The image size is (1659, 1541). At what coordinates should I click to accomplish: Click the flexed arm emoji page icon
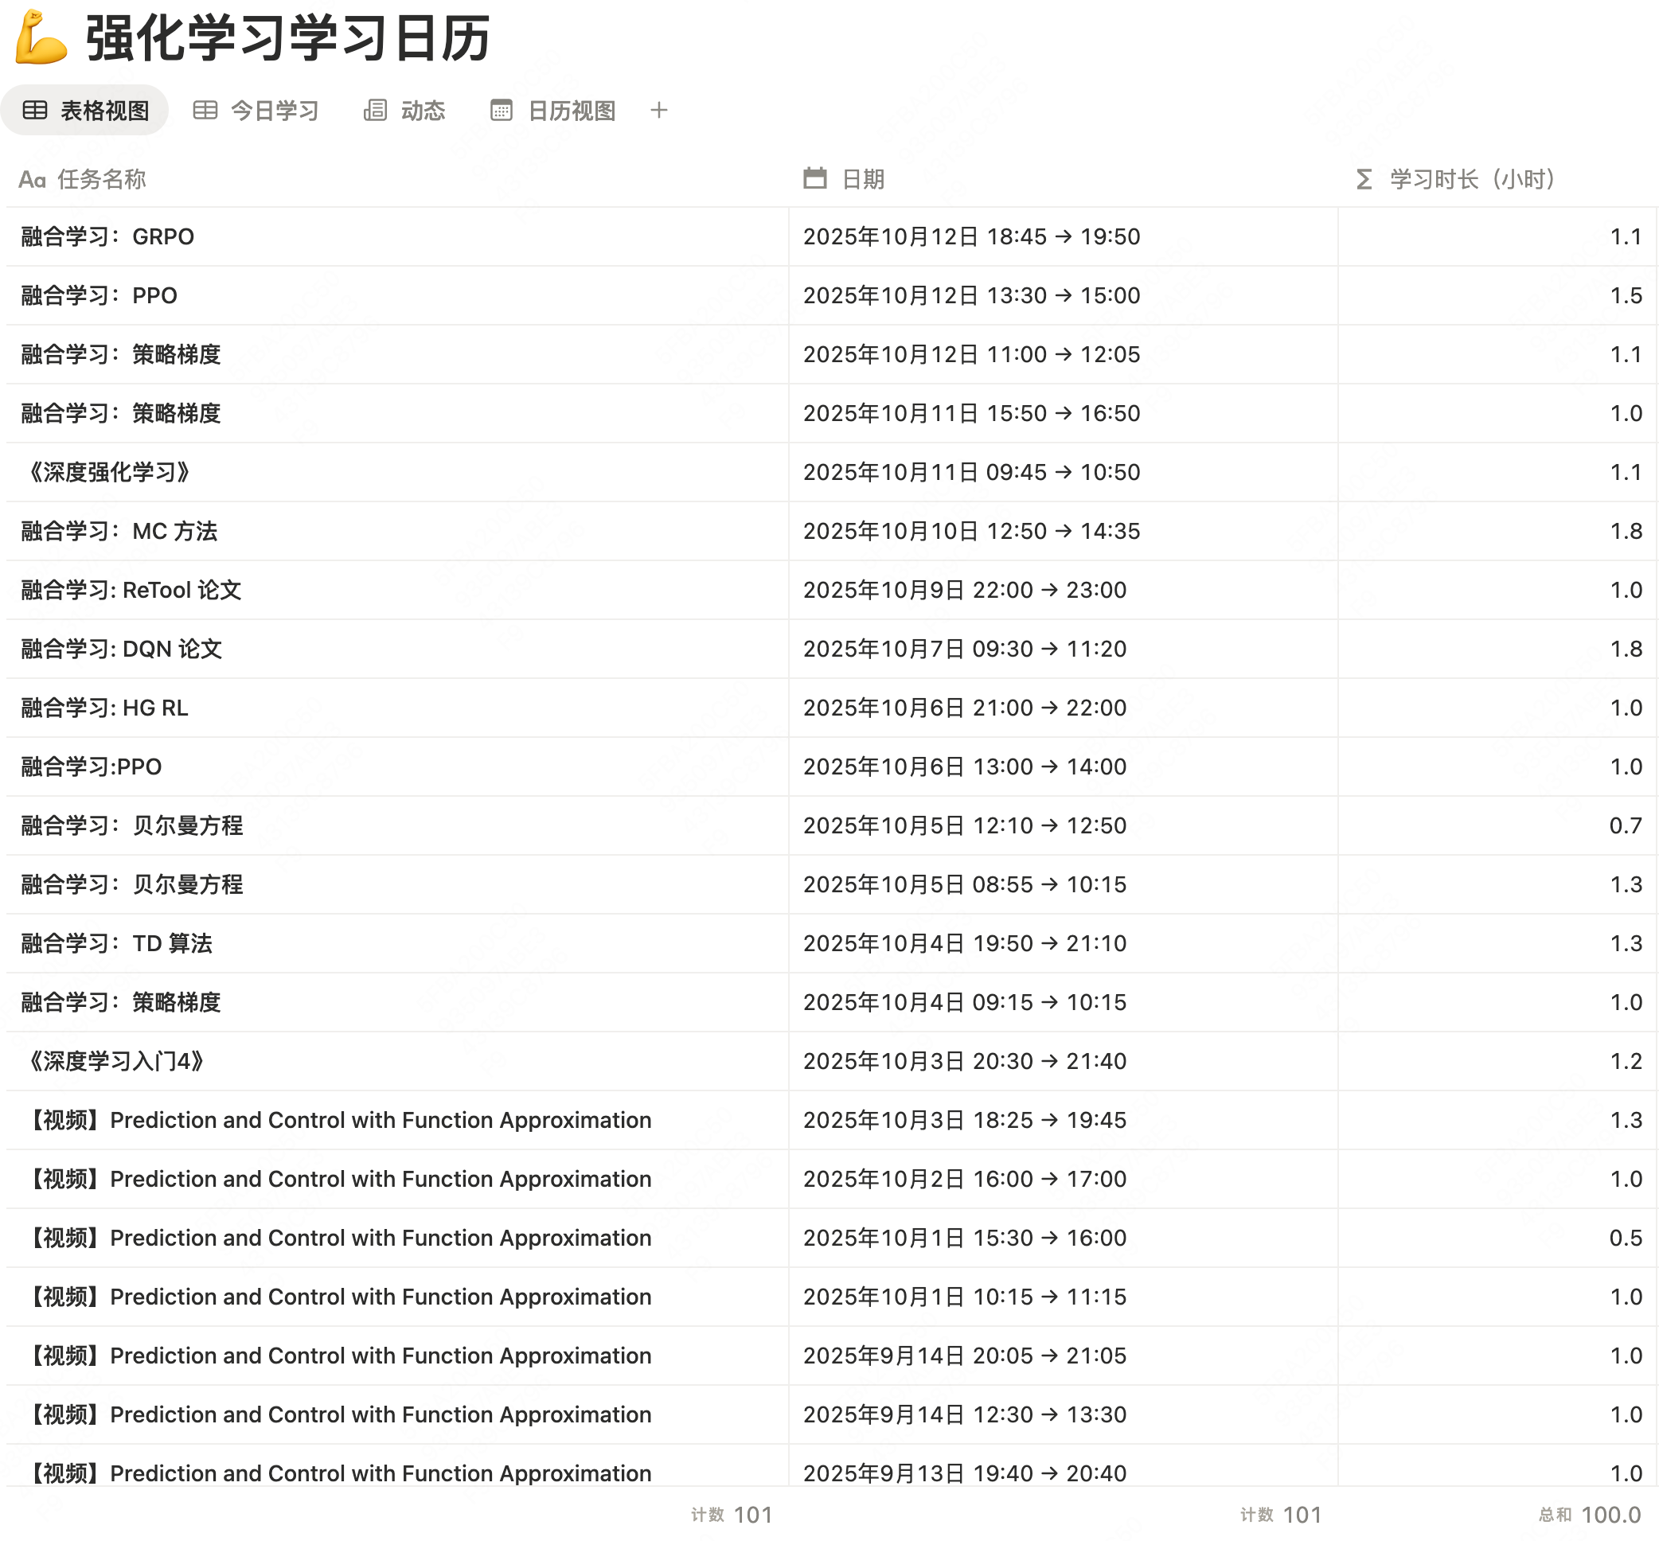[40, 37]
